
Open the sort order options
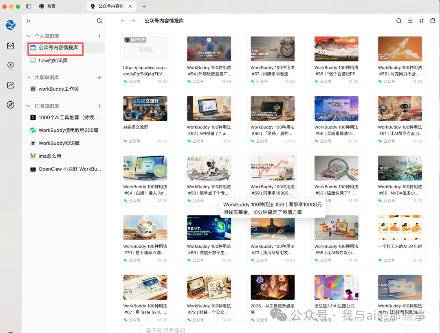(421, 21)
